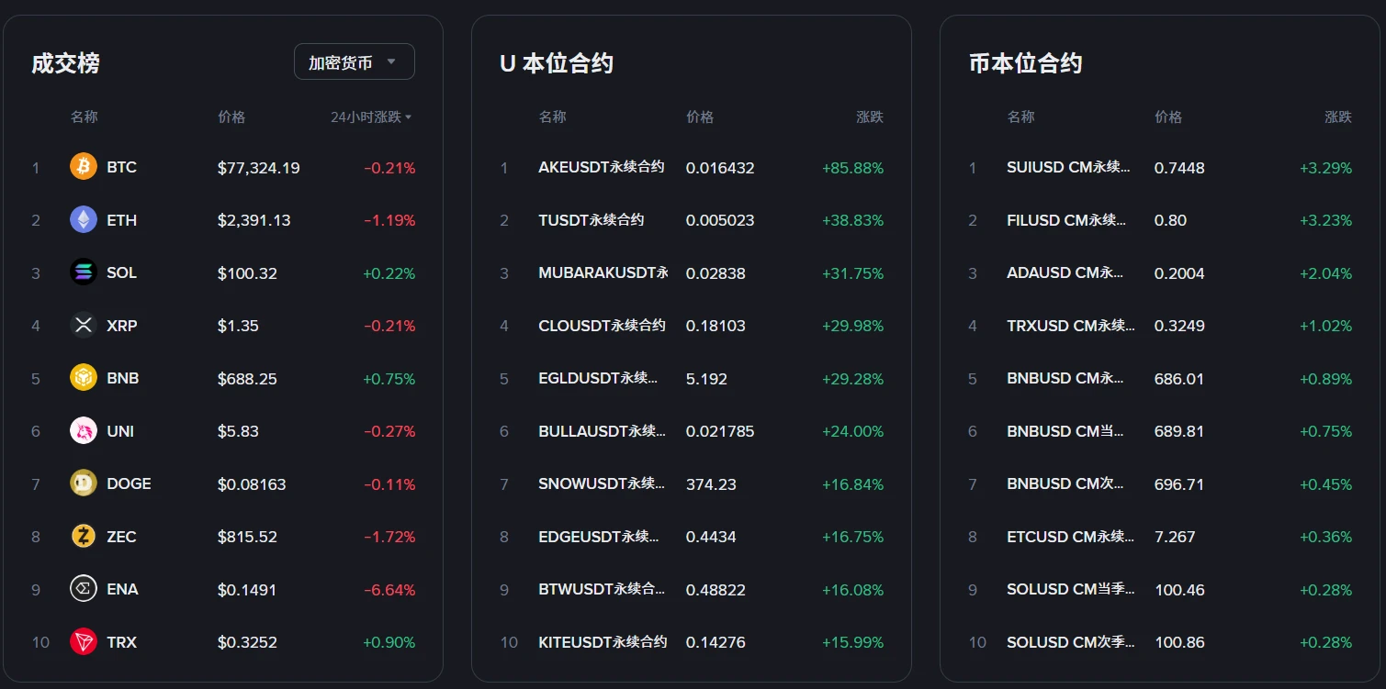The image size is (1386, 689).
Task: Click the Zcash coin icon
Action: (84, 537)
